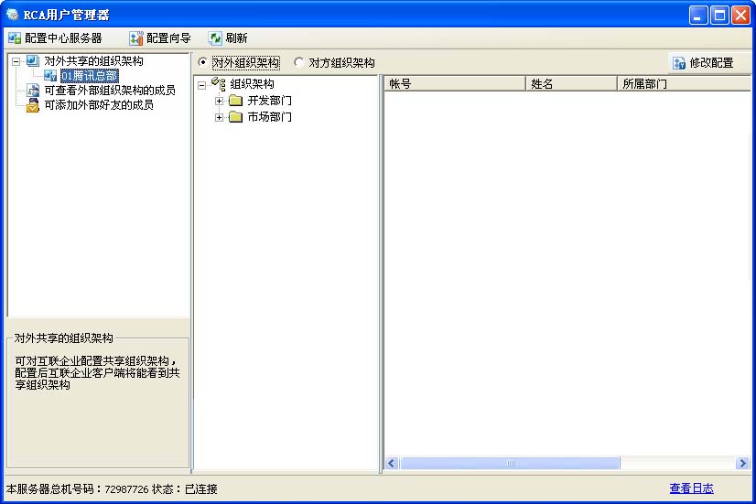
Task: Sort by the 帐号 column header
Action: (x=455, y=83)
